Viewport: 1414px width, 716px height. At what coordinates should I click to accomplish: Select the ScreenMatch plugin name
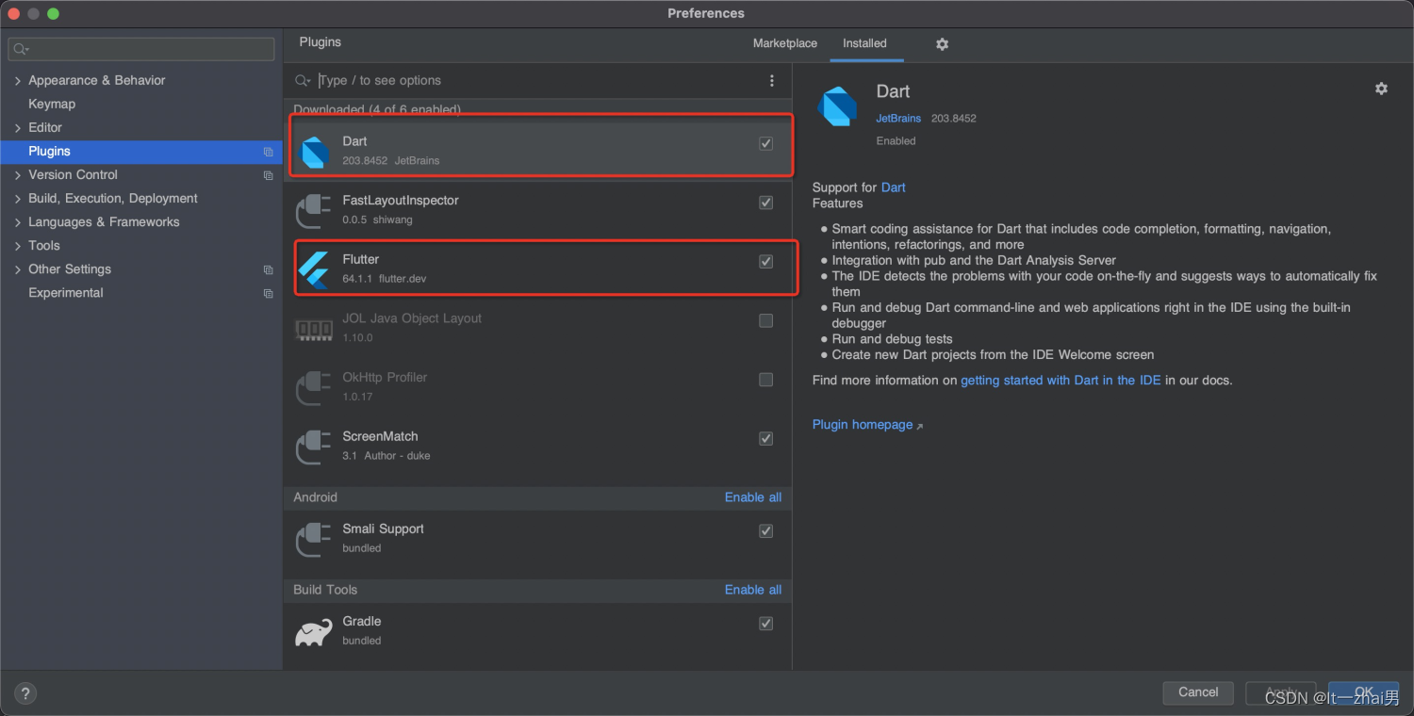tap(380, 436)
